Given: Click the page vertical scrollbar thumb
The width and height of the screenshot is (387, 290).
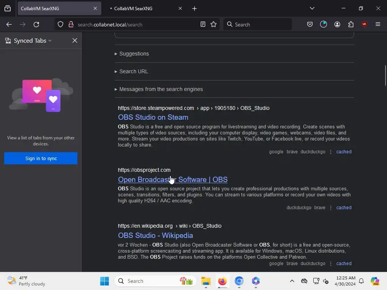Looking at the screenshot, I should pos(385,76).
